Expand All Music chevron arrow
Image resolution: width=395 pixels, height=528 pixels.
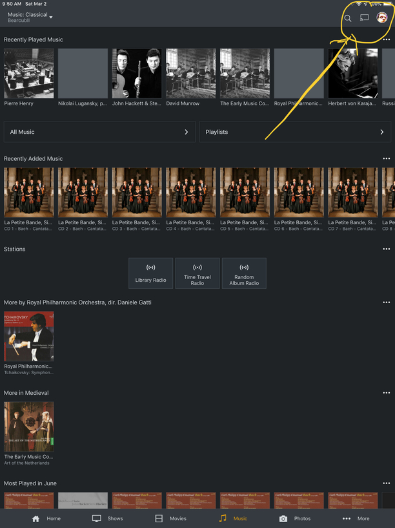click(187, 132)
